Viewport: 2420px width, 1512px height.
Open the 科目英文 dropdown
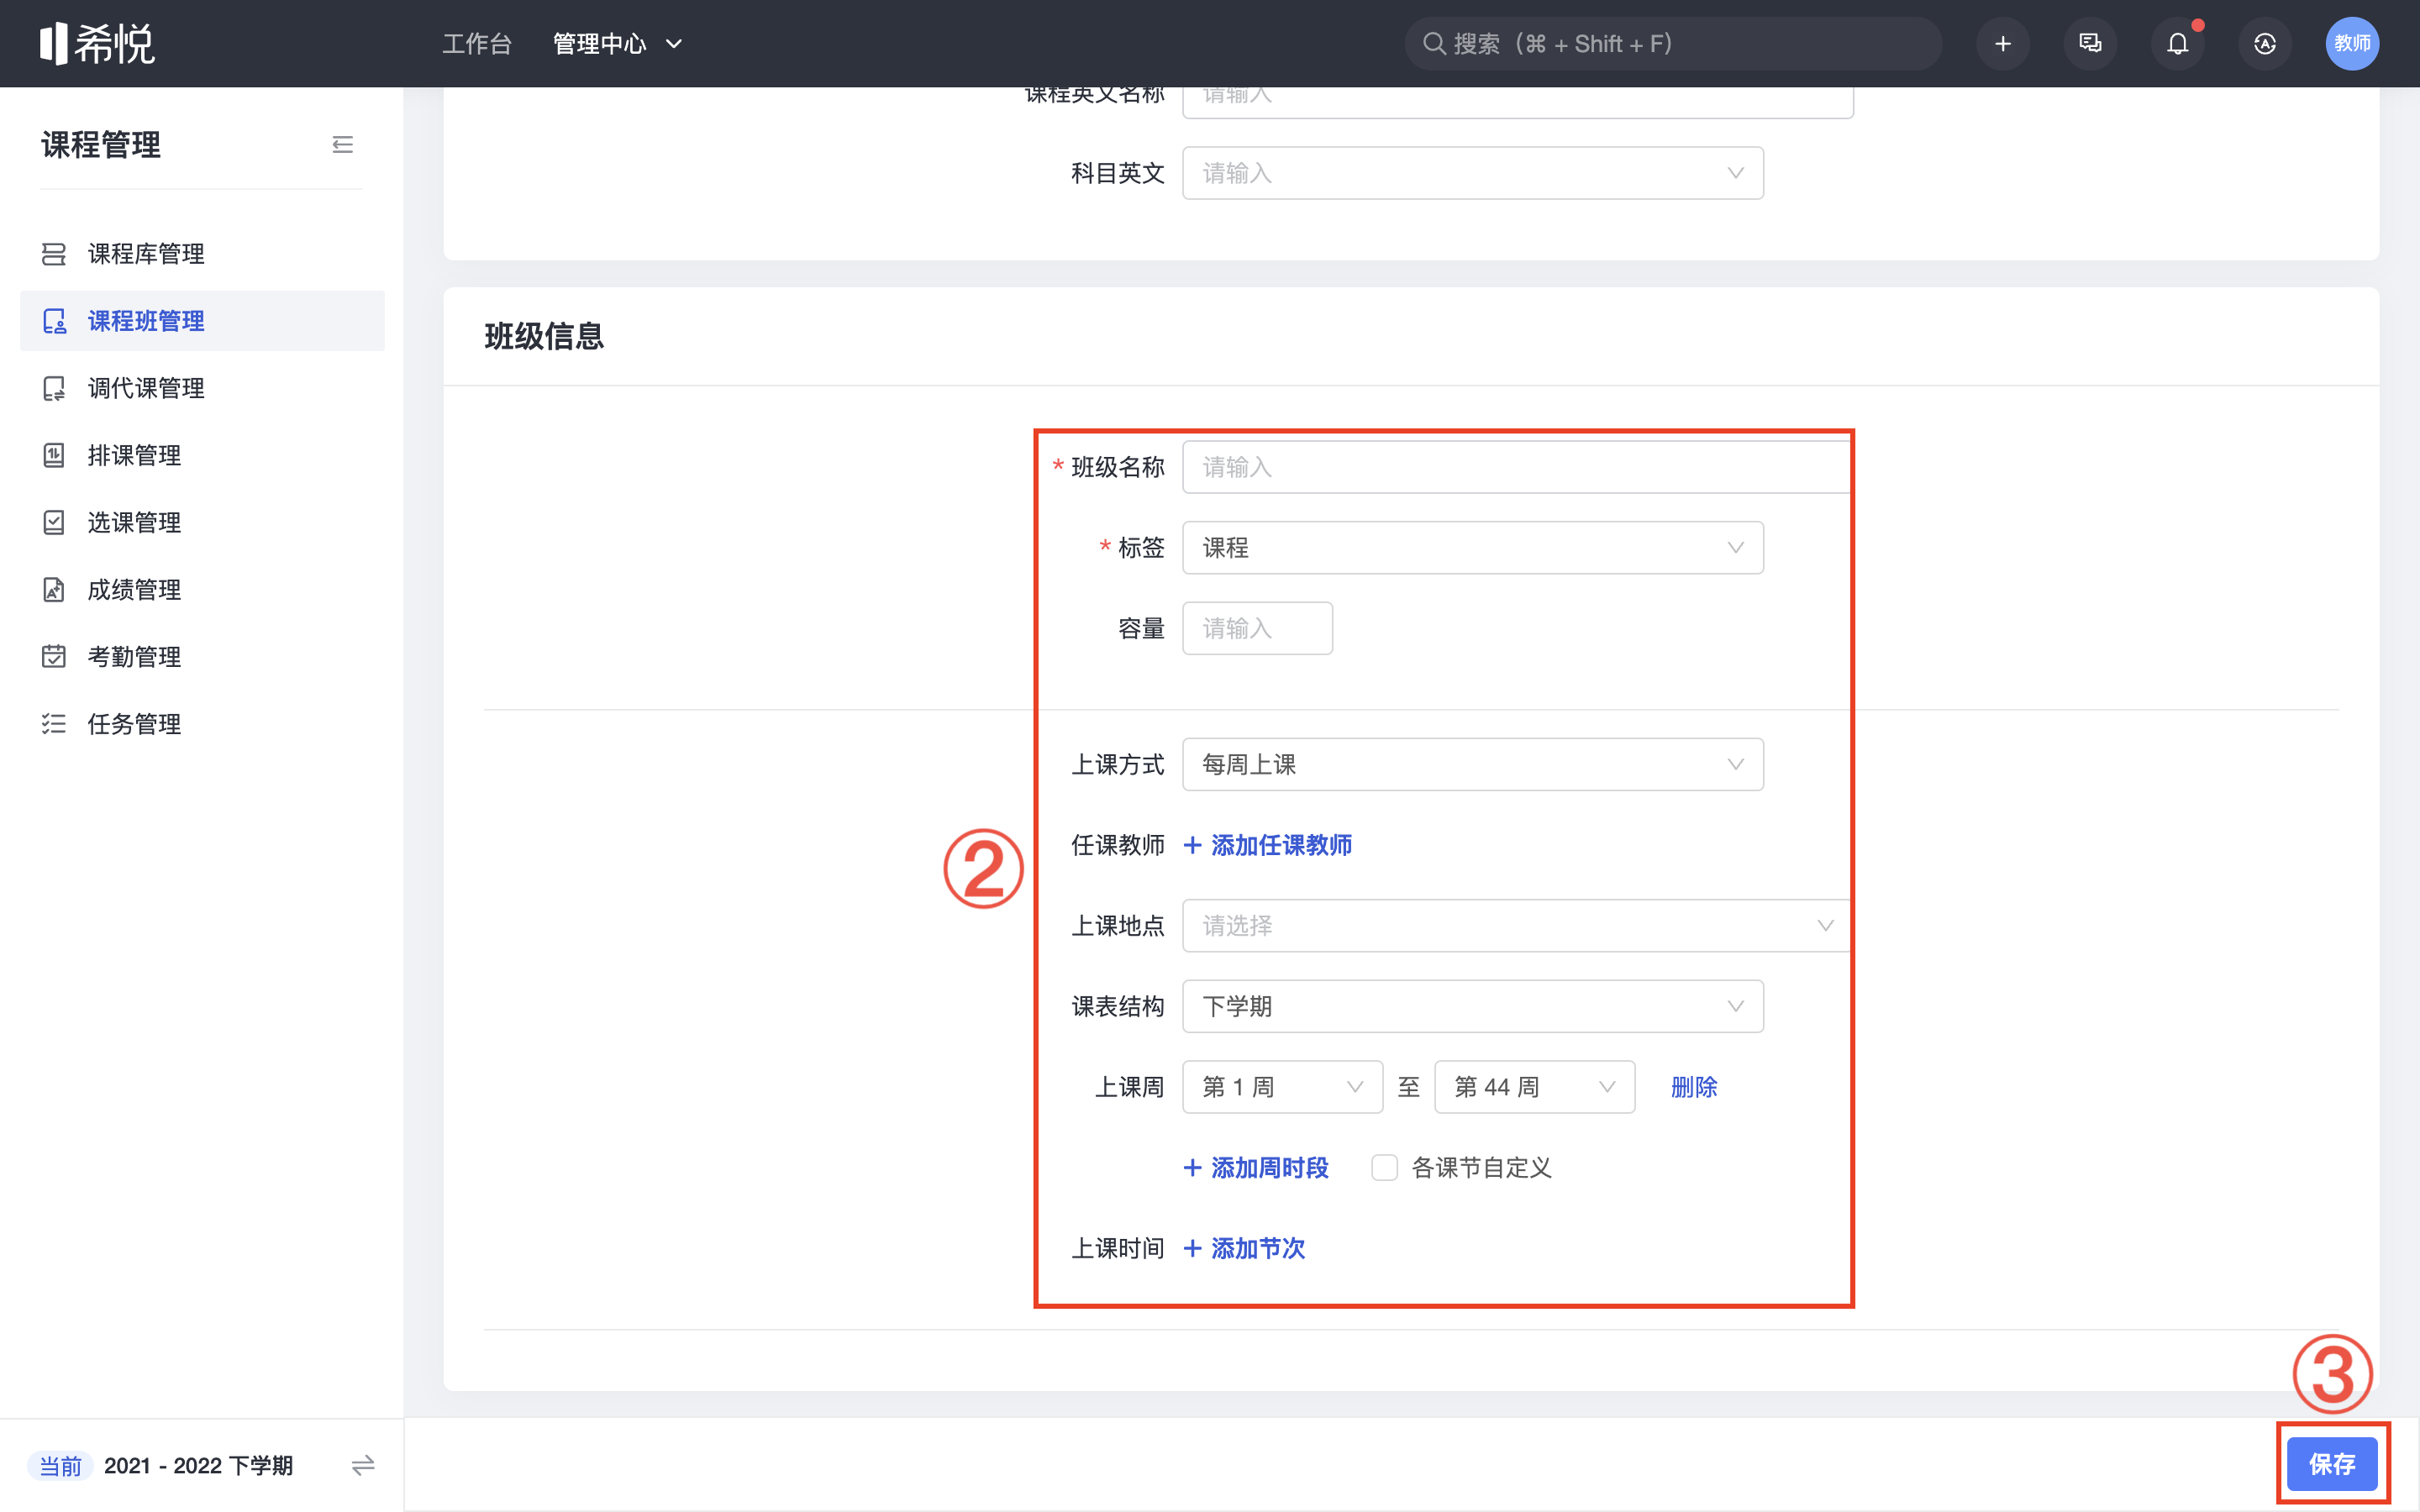(1472, 173)
